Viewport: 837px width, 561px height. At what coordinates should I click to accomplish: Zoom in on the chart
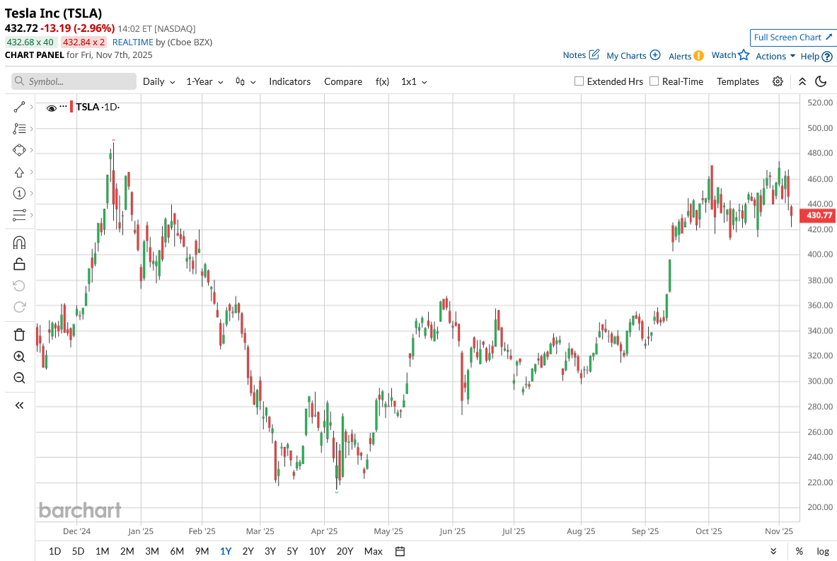click(19, 357)
